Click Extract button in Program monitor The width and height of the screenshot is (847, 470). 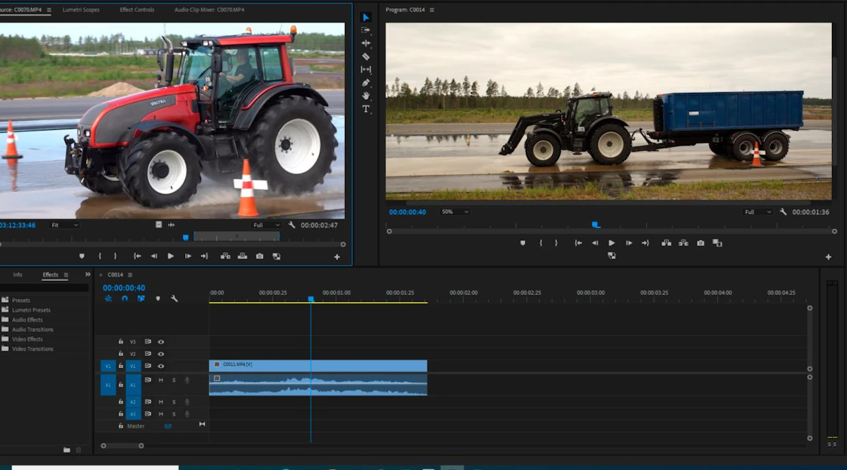pos(683,243)
